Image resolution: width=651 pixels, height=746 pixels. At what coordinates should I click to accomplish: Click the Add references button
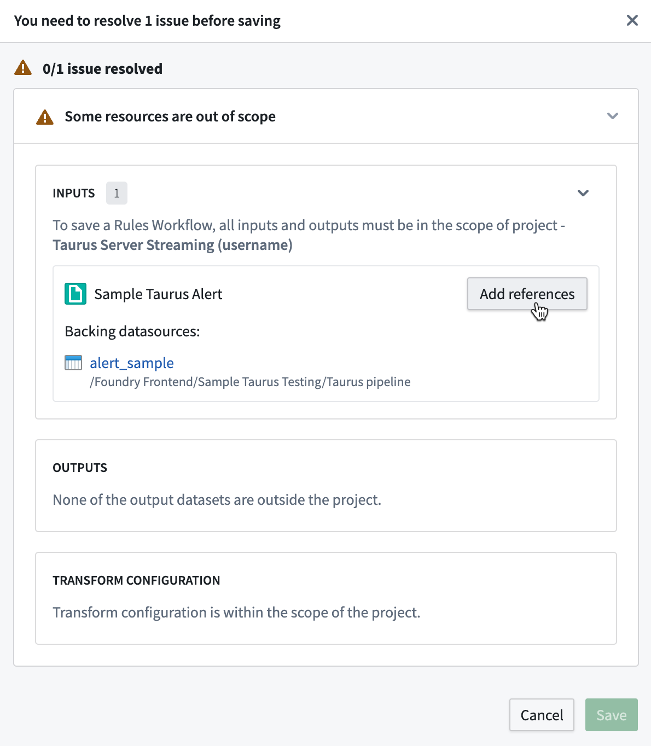[527, 294]
